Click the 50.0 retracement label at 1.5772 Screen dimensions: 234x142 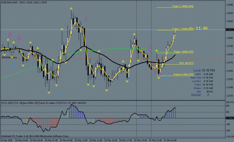pyautogui.click(x=186, y=63)
